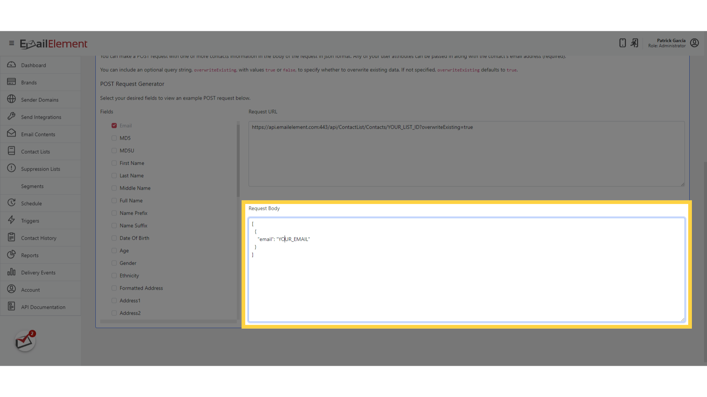
Task: Click the POST Request Generator heading
Action: [x=132, y=84]
